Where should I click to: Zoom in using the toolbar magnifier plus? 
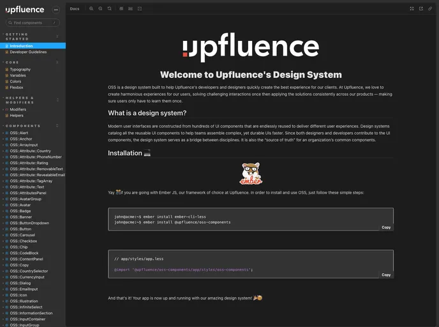tap(91, 9)
